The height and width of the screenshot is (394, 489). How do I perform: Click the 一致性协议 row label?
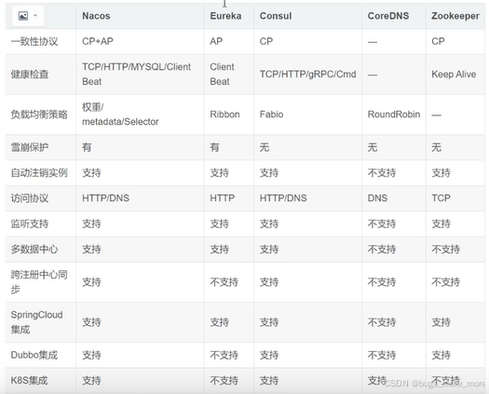coord(34,42)
